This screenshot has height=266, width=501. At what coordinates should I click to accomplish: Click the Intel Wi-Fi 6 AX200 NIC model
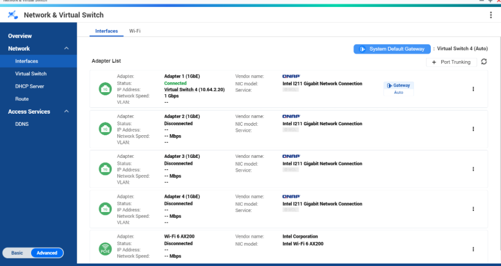[303, 243]
